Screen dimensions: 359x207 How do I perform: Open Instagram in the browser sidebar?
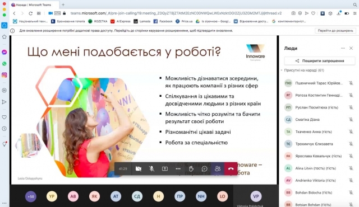click(x=4, y=75)
